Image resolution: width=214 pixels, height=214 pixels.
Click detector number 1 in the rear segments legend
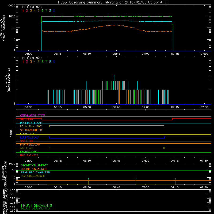(x=23, y=62)
